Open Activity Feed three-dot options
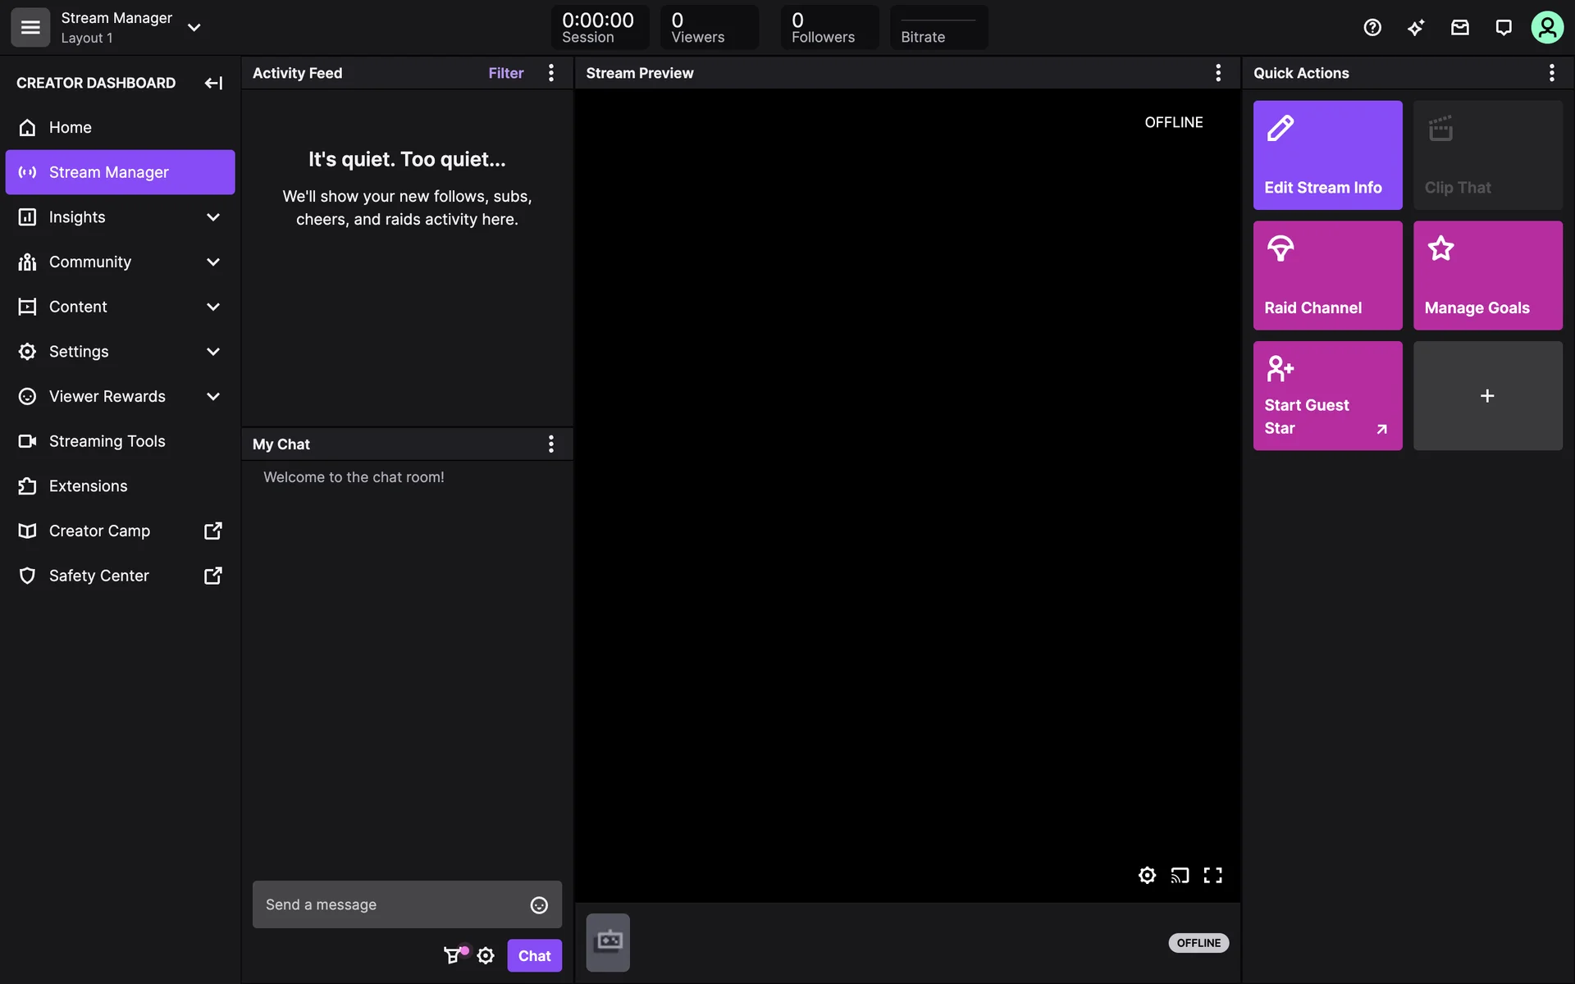1575x984 pixels. tap(551, 73)
